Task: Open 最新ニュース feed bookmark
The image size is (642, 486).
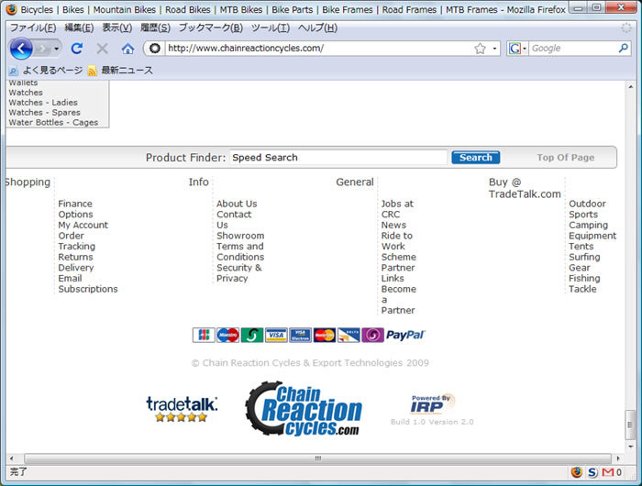Action: [x=120, y=71]
